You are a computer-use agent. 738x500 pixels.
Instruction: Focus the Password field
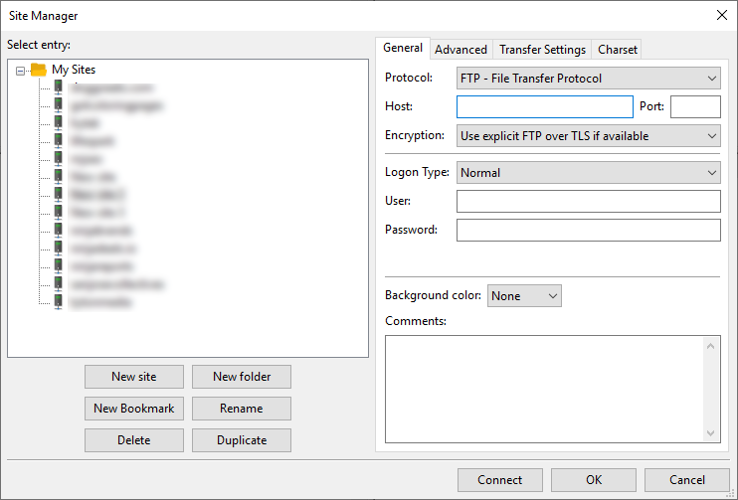coord(589,230)
